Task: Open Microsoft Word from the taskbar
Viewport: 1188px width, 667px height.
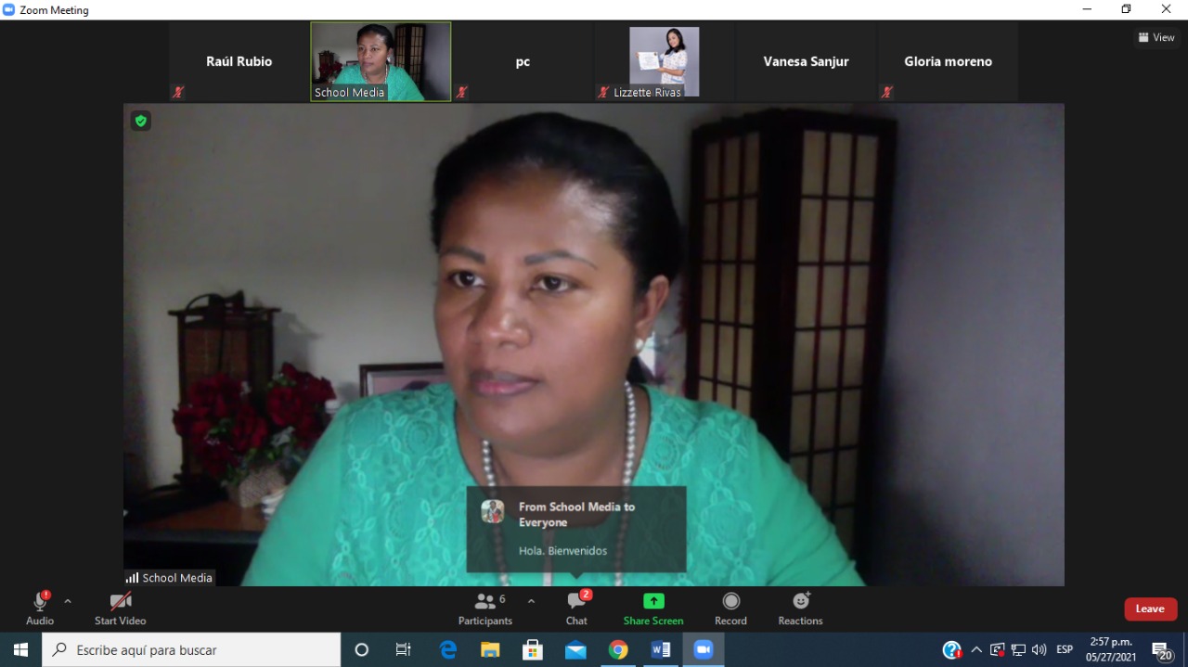Action: 661,650
